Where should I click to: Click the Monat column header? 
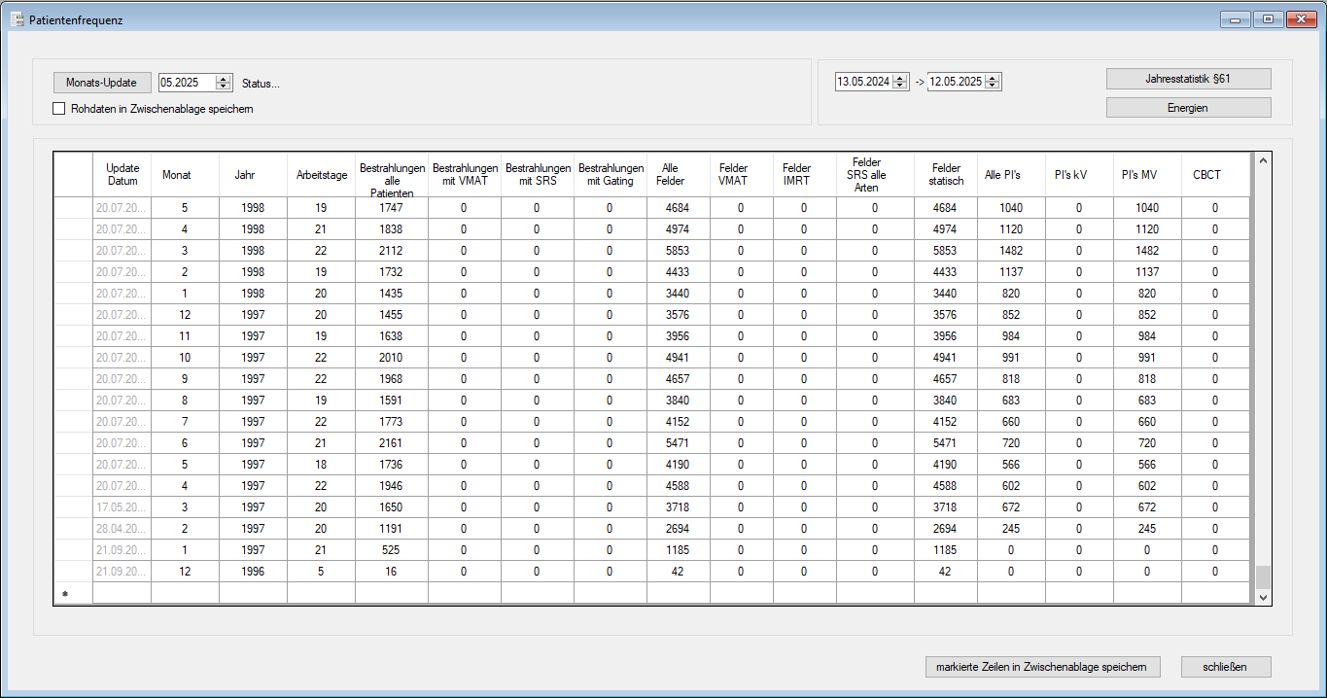[185, 174]
